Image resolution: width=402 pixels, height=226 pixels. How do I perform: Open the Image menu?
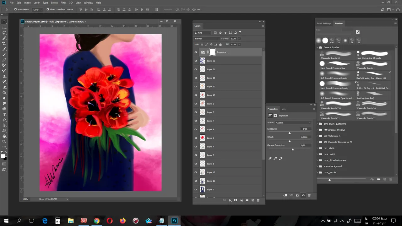coord(27,3)
